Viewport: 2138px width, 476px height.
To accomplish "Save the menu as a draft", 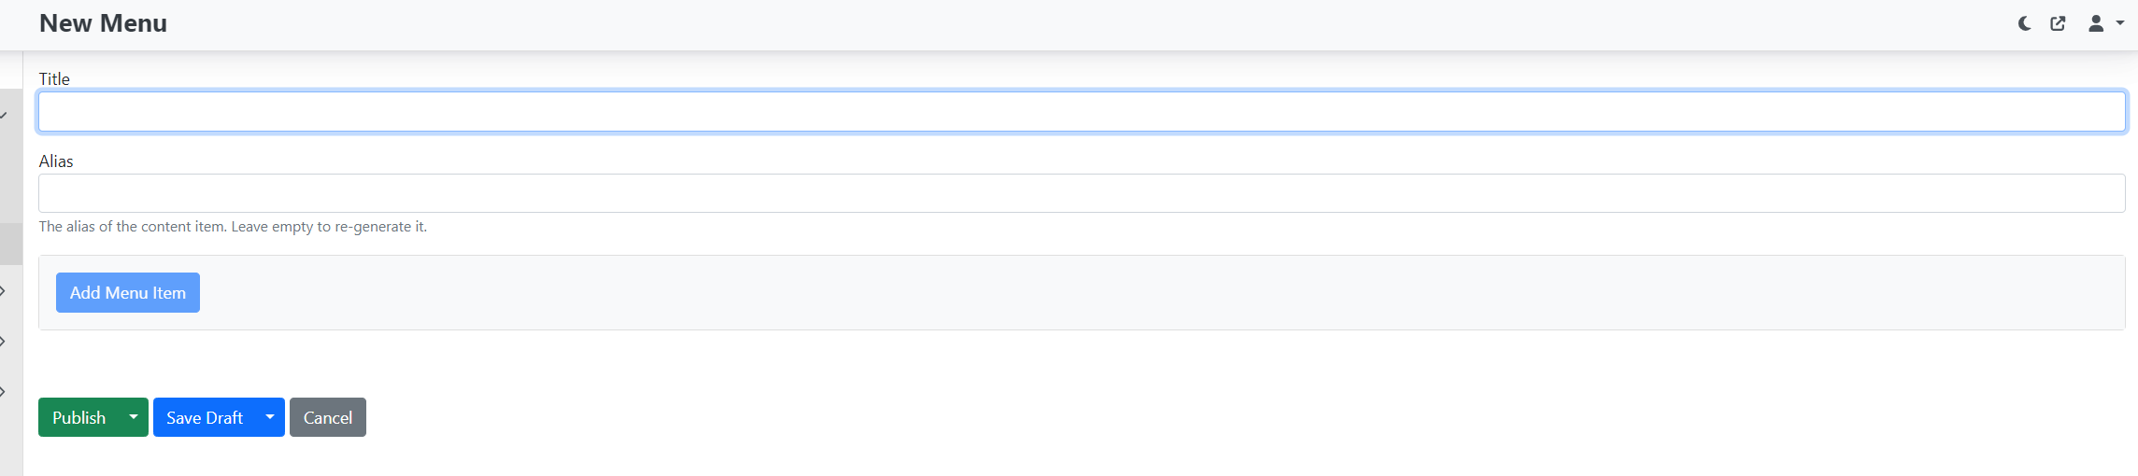I will [205, 417].
